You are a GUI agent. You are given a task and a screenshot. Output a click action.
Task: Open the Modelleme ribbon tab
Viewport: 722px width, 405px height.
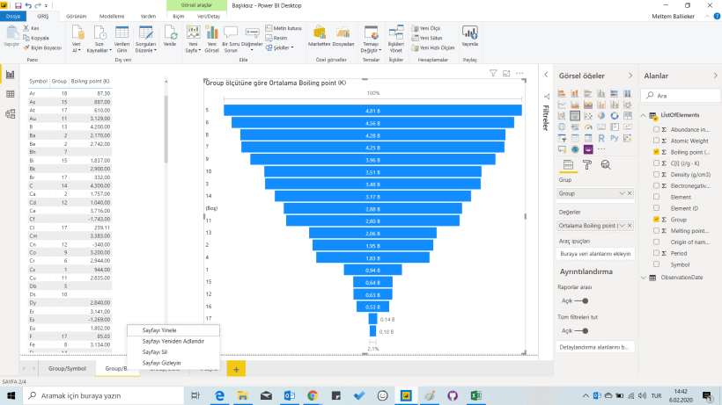112,16
